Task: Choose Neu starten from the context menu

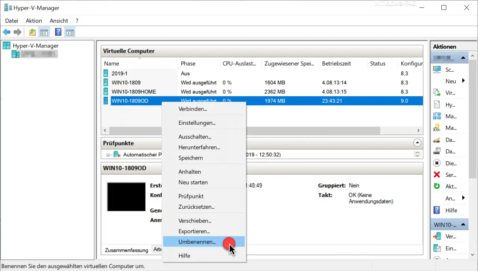Action: pyautogui.click(x=204, y=182)
